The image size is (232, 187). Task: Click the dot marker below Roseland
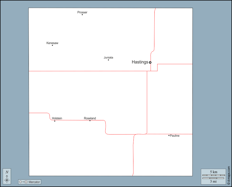click(90, 121)
